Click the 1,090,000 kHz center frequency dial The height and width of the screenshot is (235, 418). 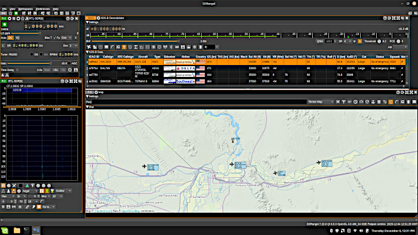point(41,26)
